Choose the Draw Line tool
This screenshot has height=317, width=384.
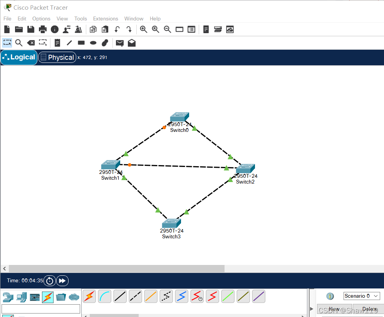coord(69,43)
